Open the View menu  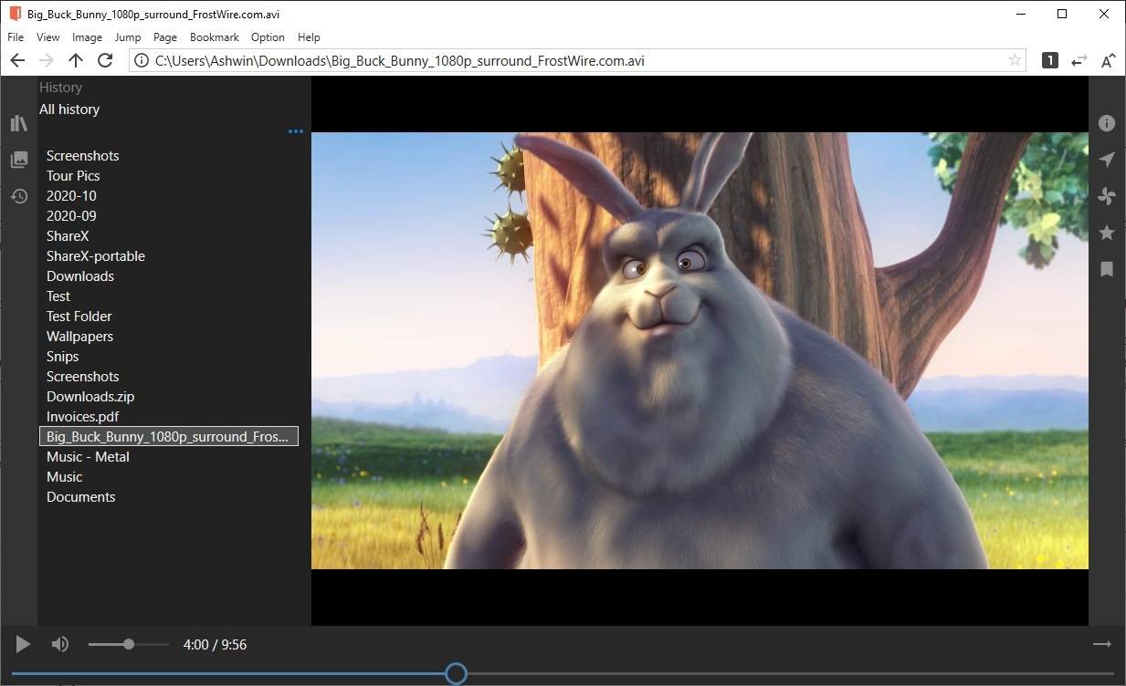(48, 37)
